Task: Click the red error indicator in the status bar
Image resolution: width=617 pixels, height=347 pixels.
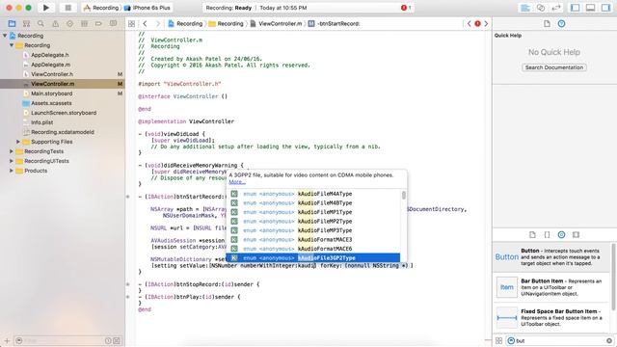Action: tap(405, 8)
